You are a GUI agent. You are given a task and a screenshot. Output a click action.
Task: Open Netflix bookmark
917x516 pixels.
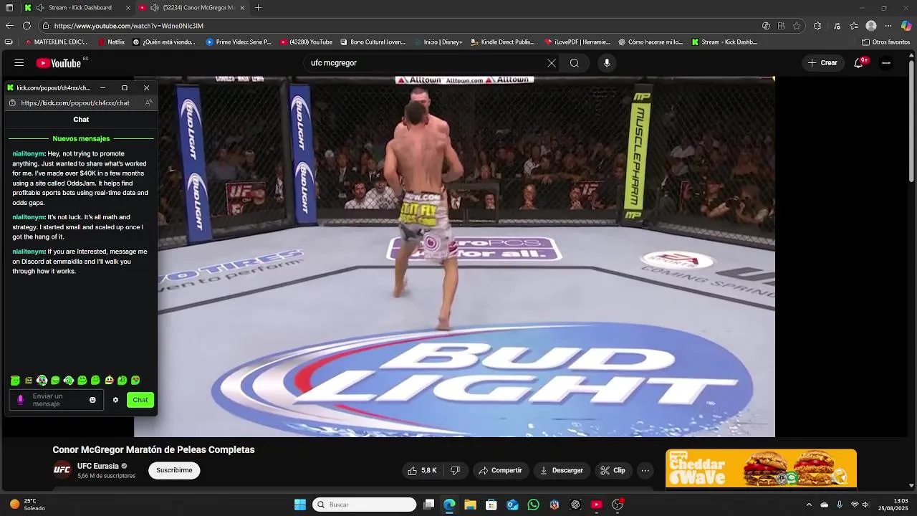pyautogui.click(x=111, y=42)
